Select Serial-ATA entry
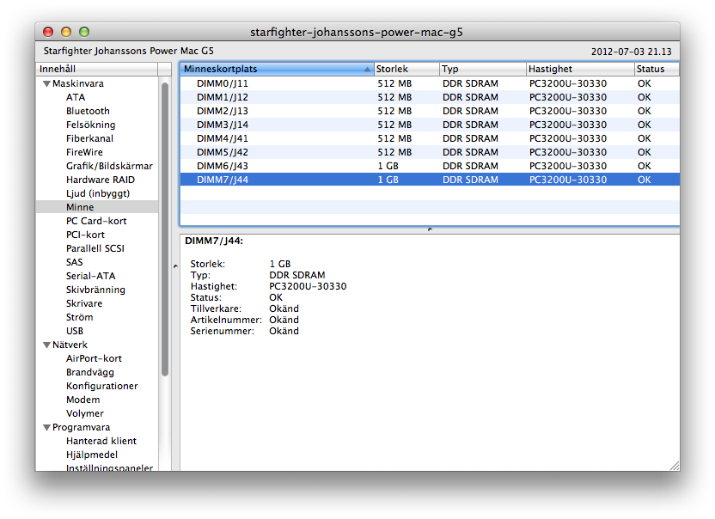This screenshot has height=519, width=715. tap(91, 276)
